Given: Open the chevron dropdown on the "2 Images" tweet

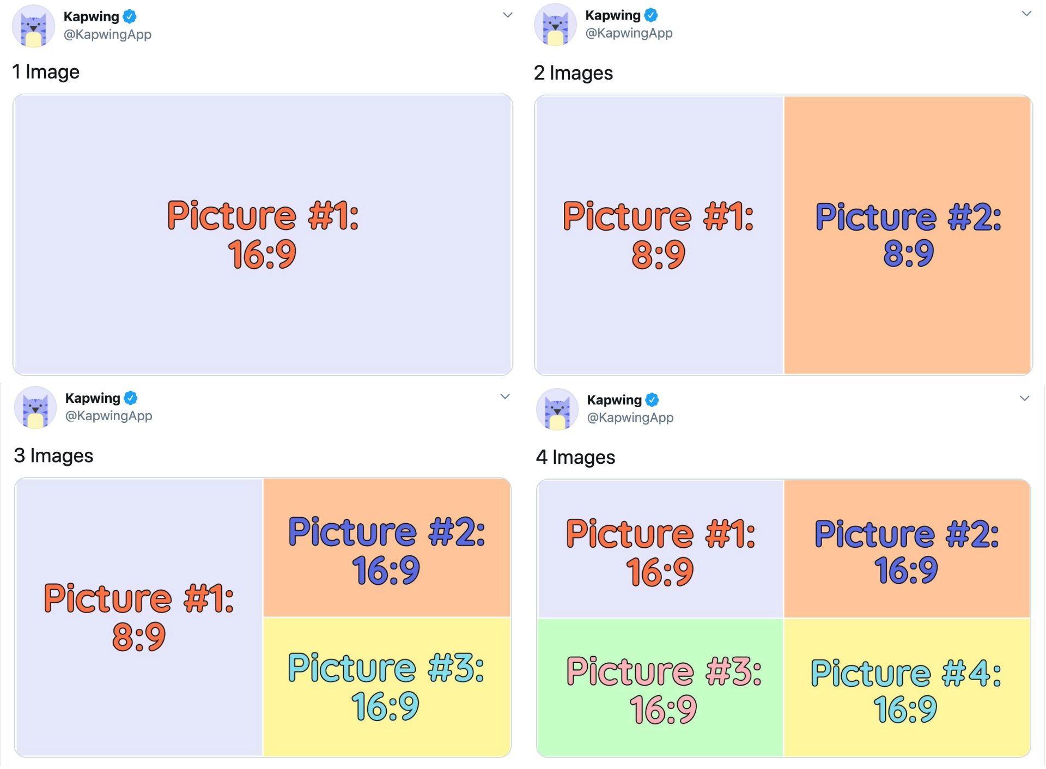Looking at the screenshot, I should [1026, 14].
